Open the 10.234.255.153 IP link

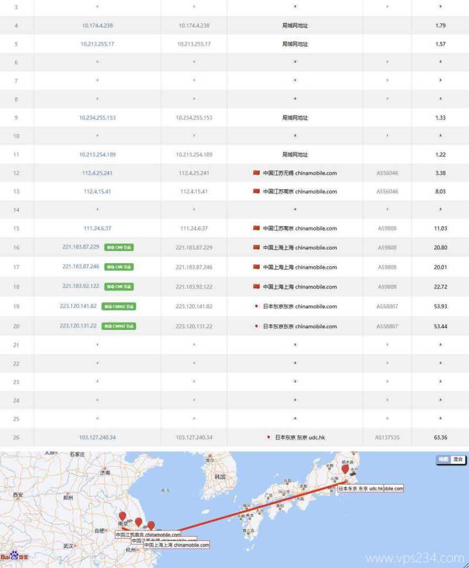click(97, 118)
